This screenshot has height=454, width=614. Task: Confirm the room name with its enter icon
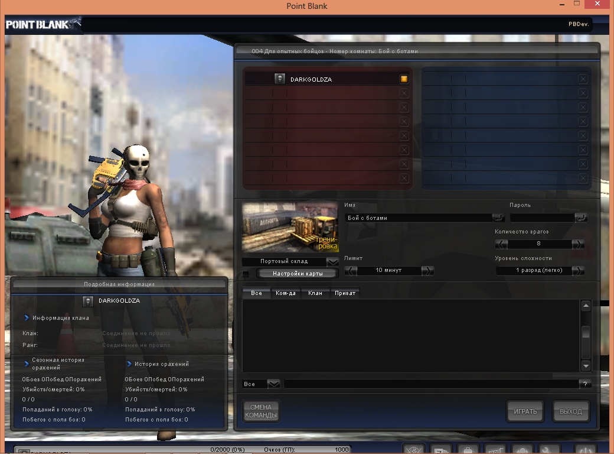point(498,218)
